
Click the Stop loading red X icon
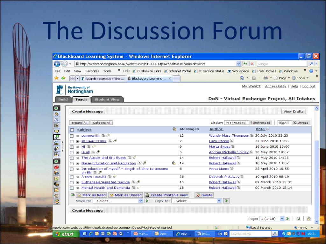pos(252,64)
